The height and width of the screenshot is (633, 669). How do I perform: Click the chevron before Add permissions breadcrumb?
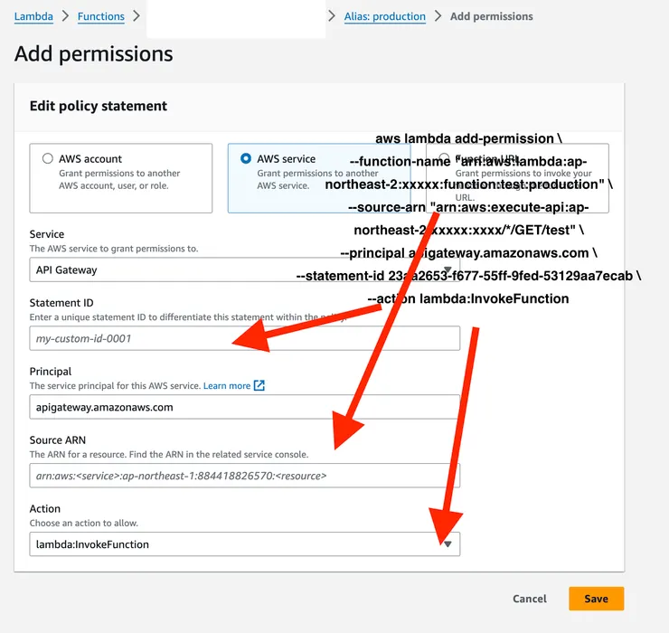click(438, 16)
